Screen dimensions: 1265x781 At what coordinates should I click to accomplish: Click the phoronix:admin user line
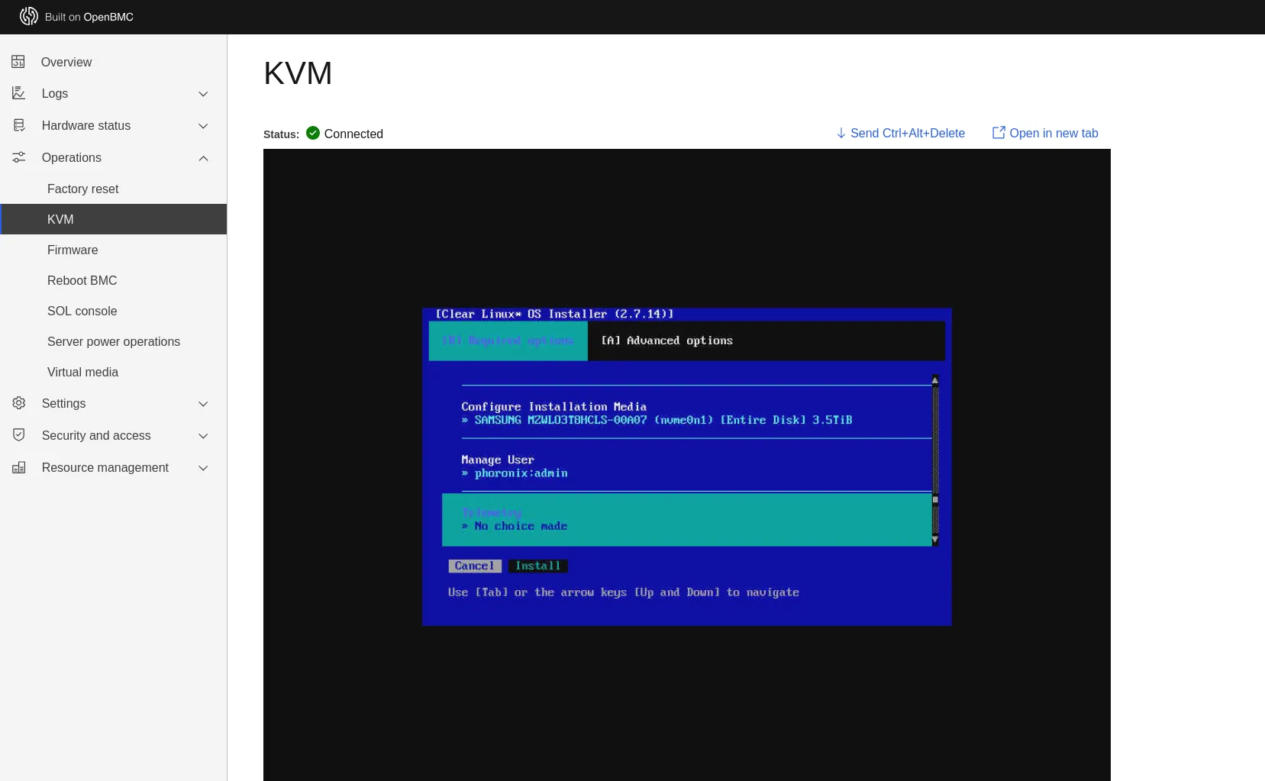515,473
